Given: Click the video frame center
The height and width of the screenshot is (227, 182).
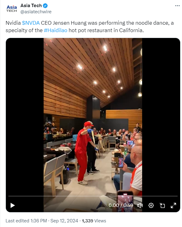Looking at the screenshot, I should [93, 125].
